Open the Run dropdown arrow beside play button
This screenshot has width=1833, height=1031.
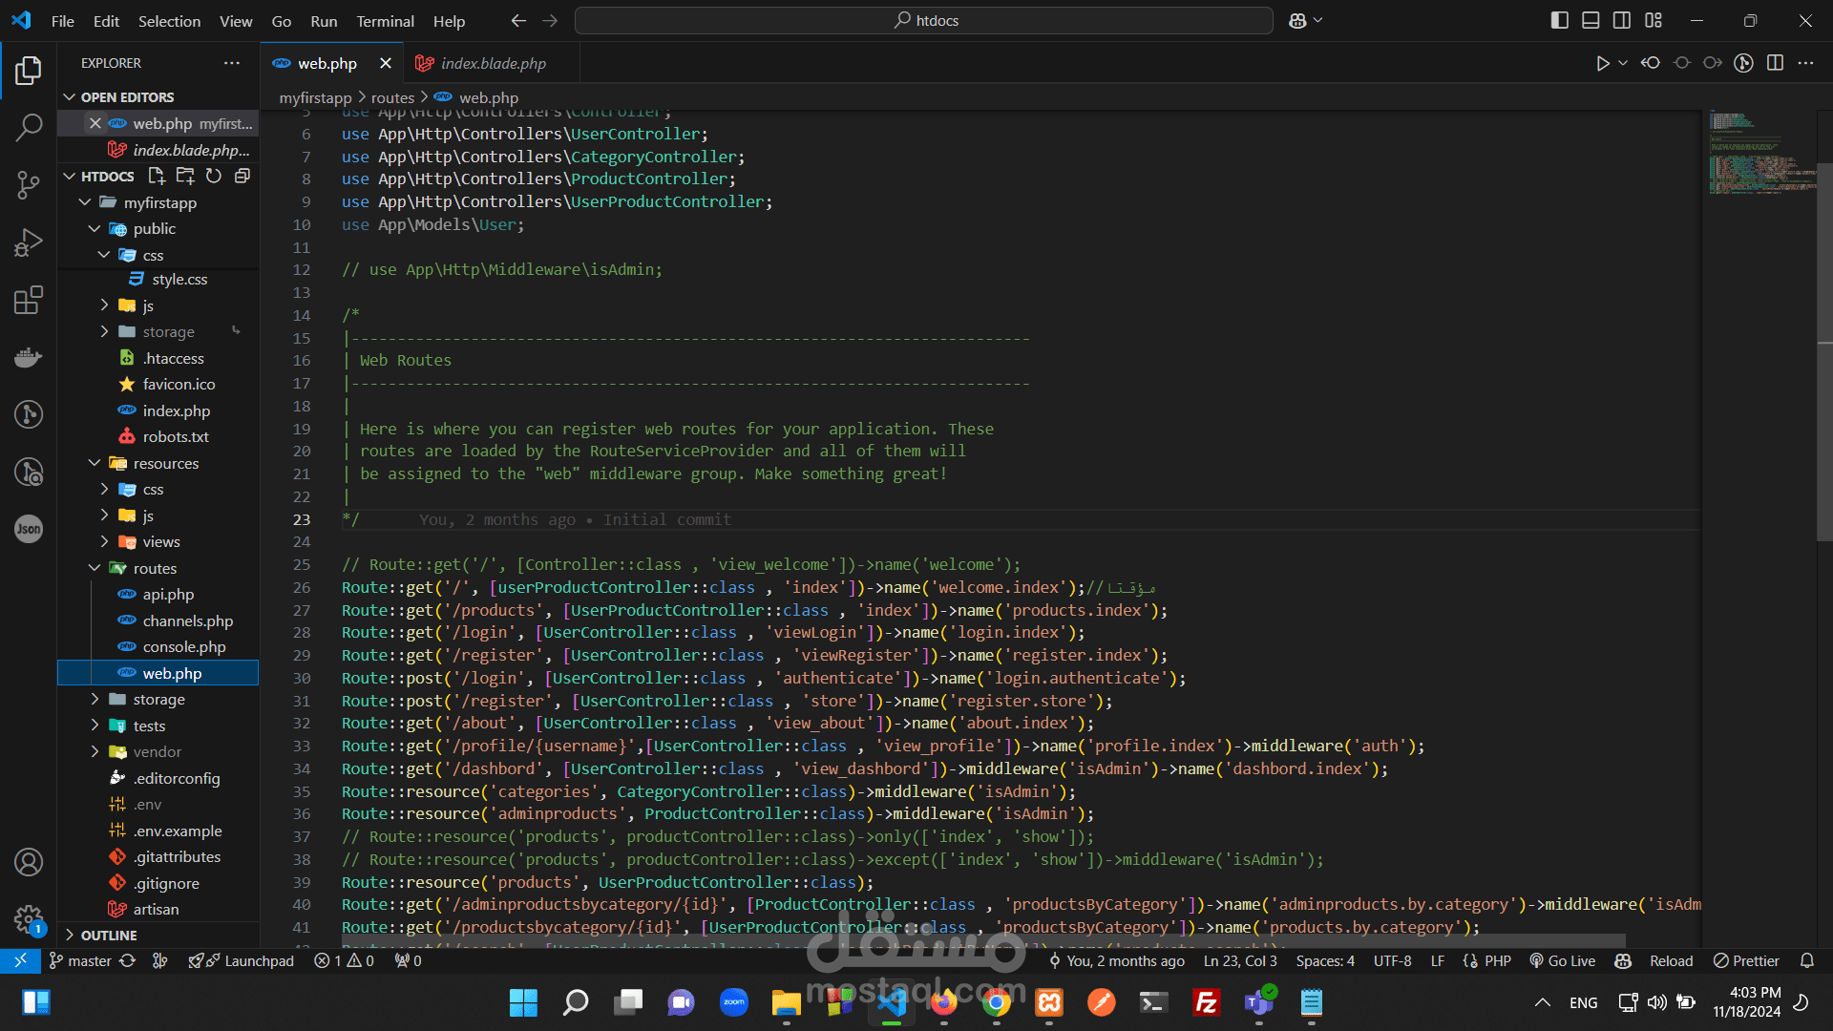tap(1623, 63)
